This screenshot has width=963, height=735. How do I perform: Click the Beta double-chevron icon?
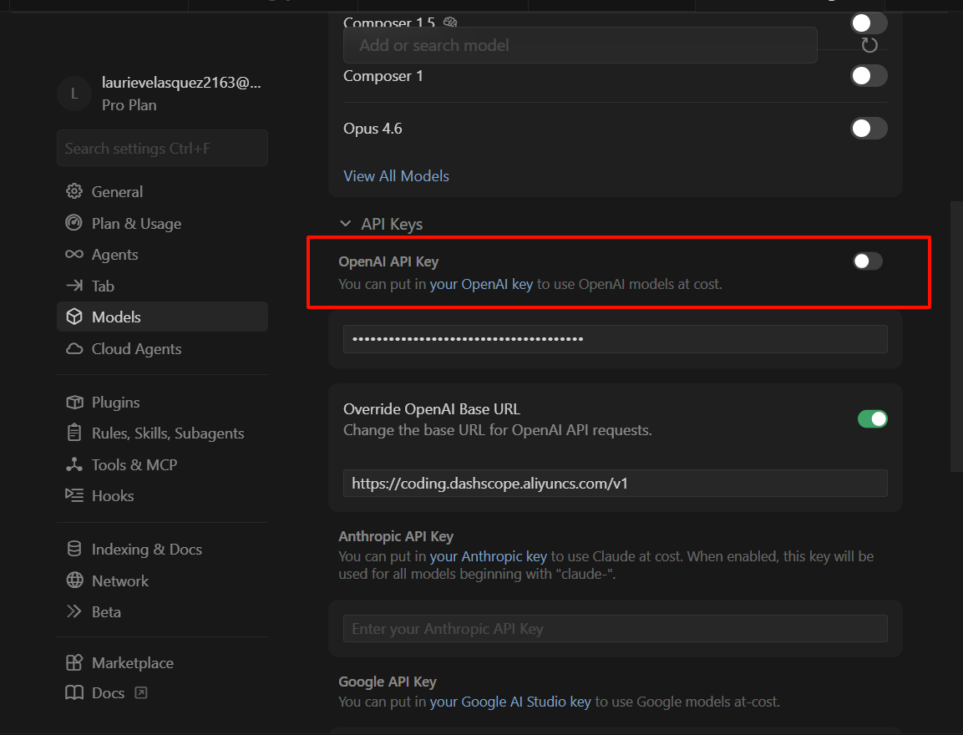[x=74, y=611]
